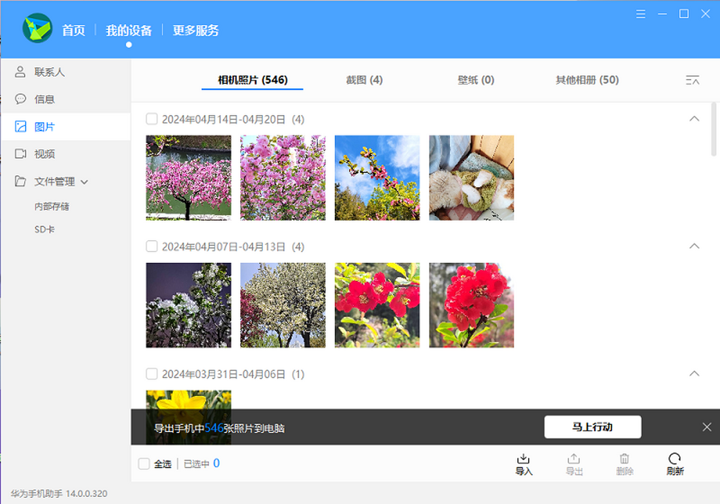This screenshot has height=504, width=720.
Task: Click the vertical scrollbar of the photo list
Action: coord(713,129)
